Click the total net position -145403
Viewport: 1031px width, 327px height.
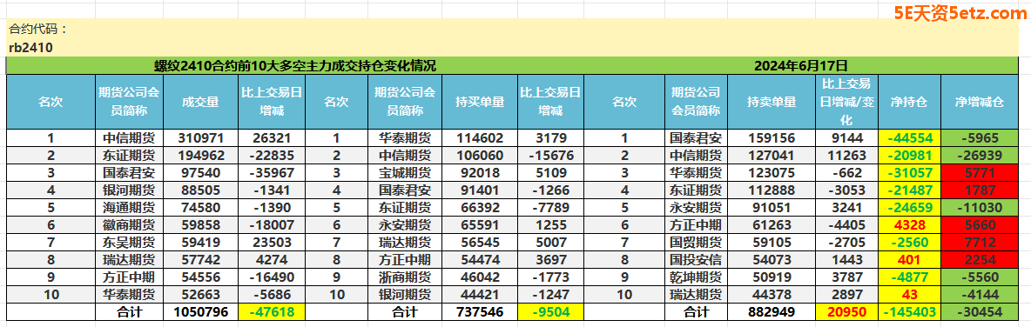pos(909,311)
